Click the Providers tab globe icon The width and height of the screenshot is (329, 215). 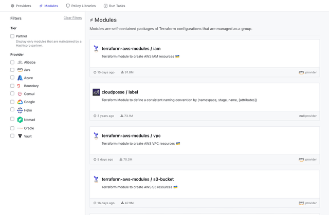(12, 6)
